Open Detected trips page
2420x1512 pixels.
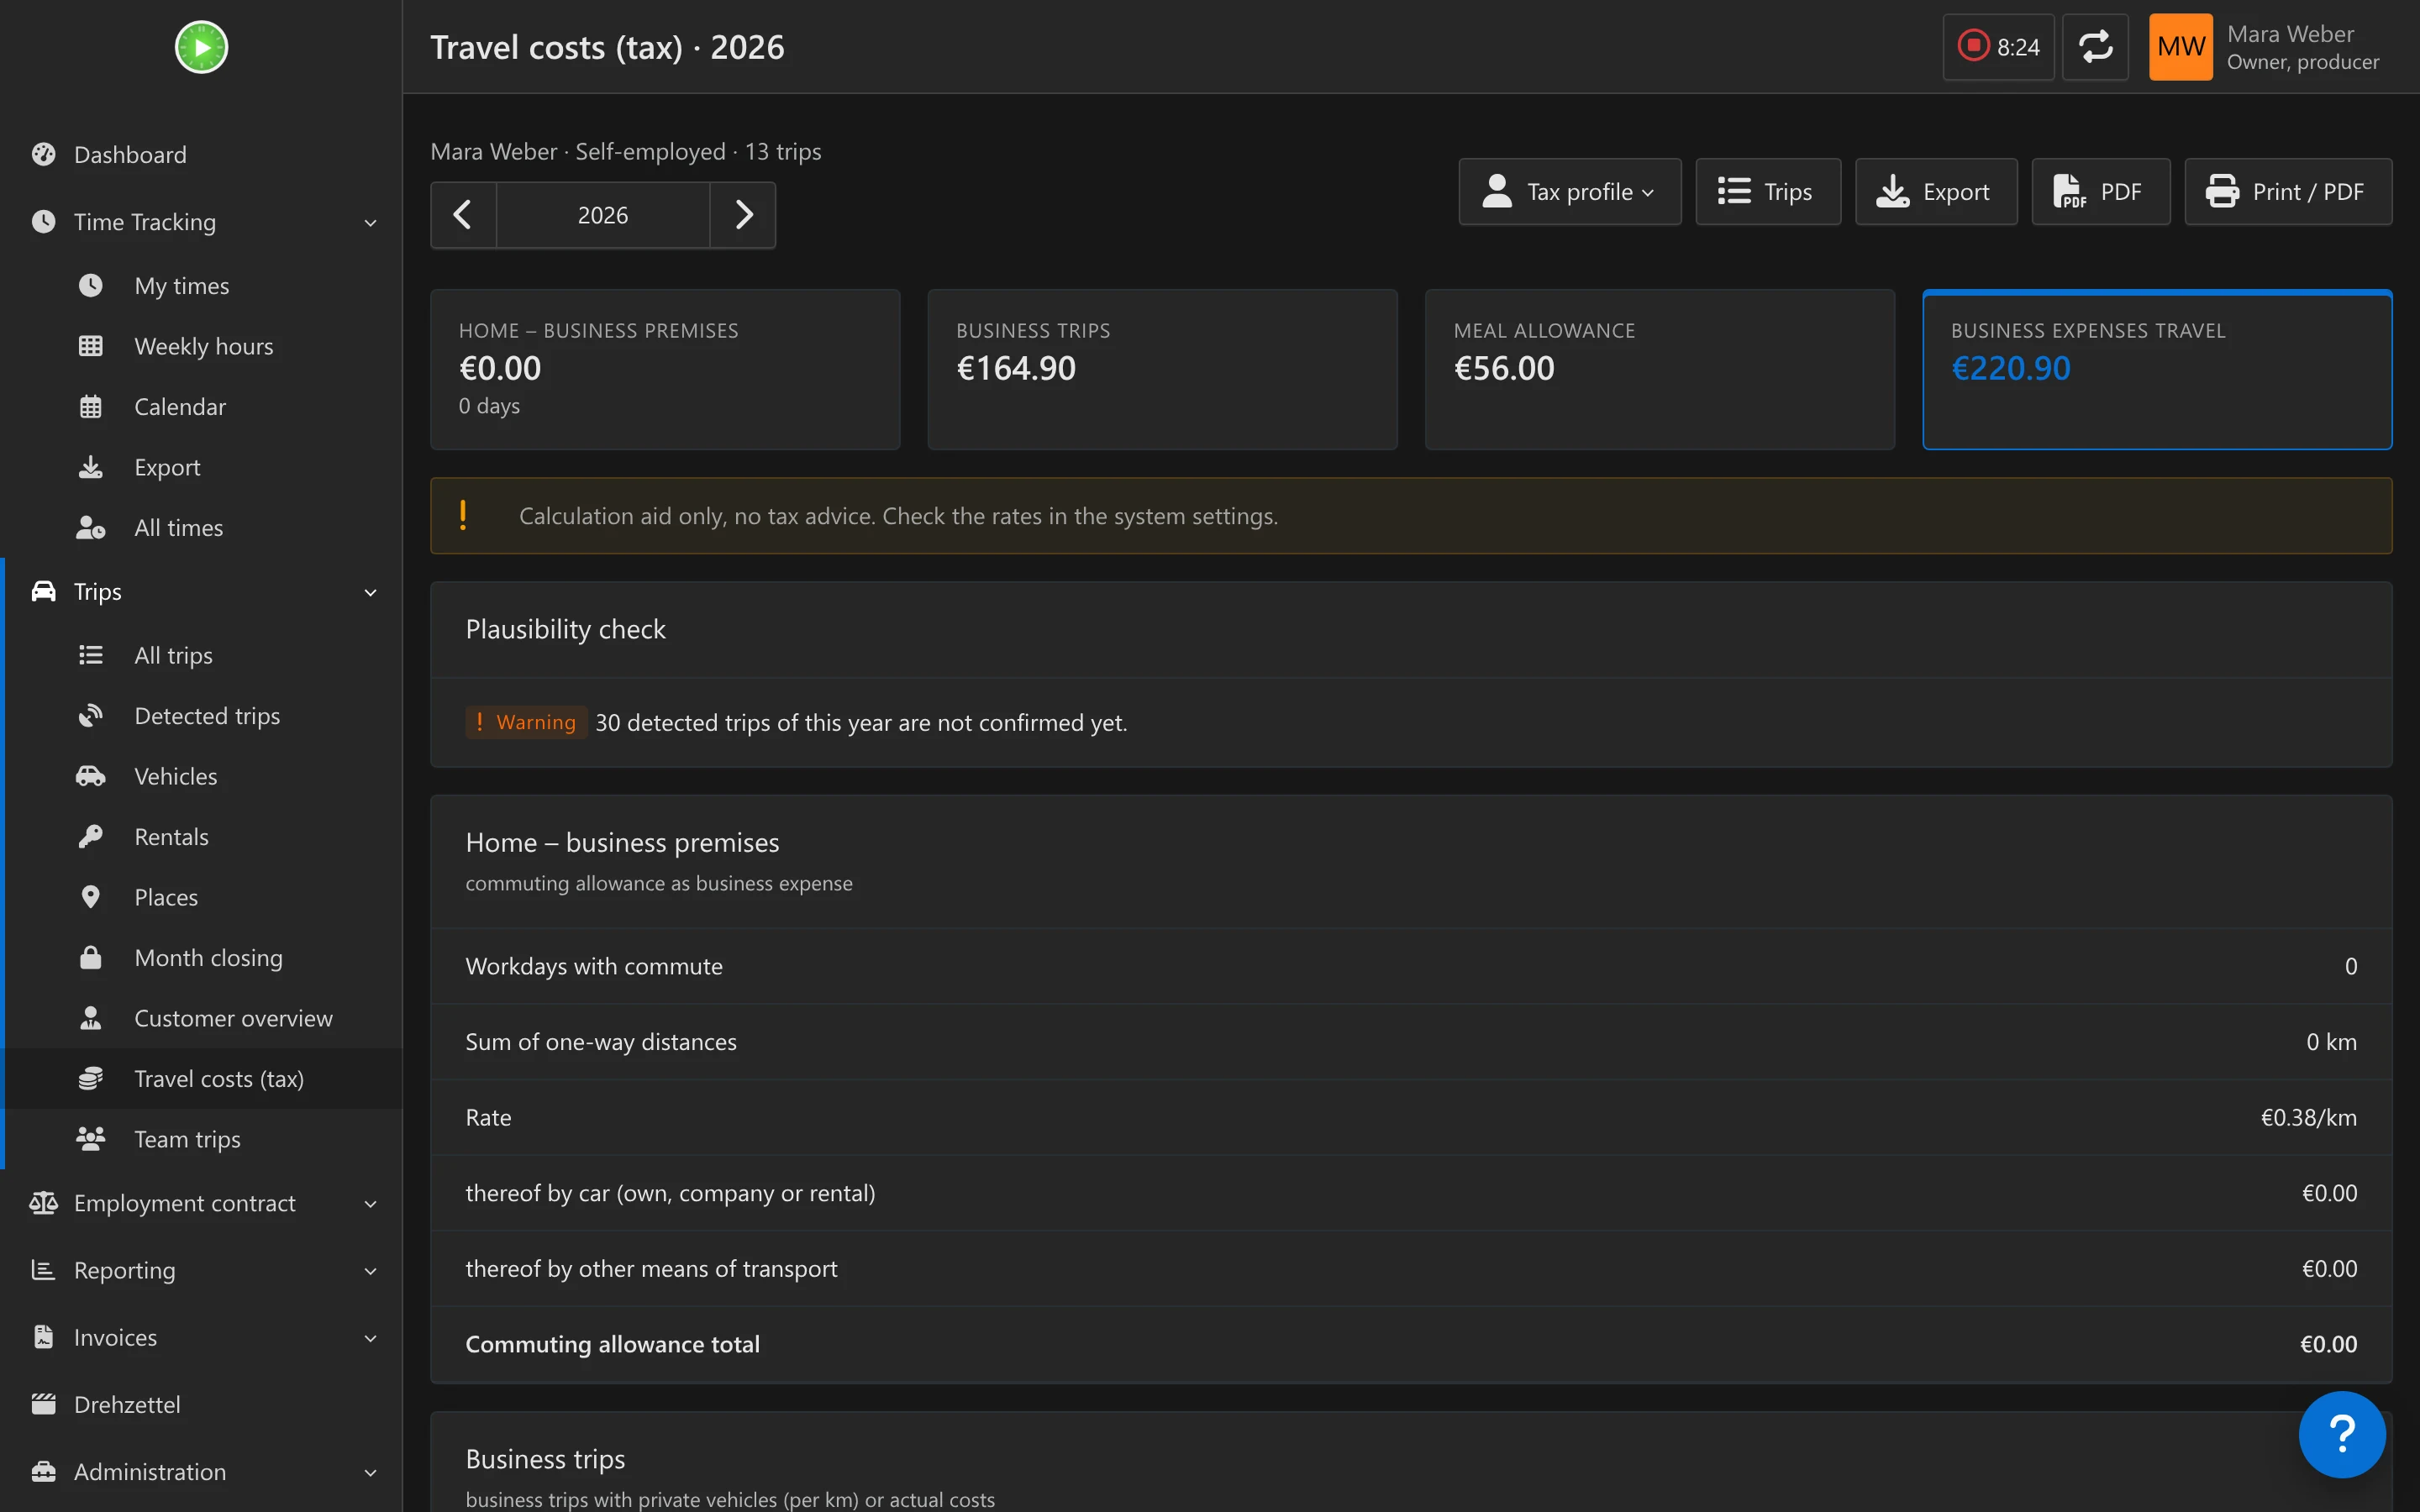tap(201, 716)
